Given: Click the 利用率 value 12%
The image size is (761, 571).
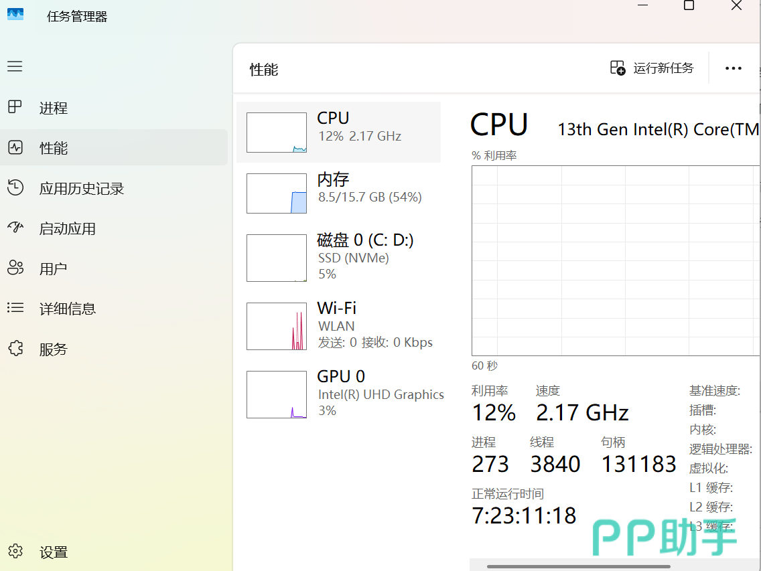Looking at the screenshot, I should point(494,413).
